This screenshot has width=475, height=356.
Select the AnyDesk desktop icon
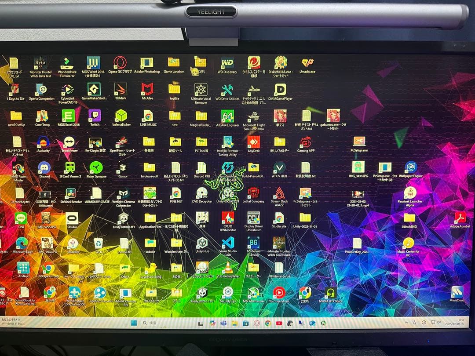(x=253, y=142)
